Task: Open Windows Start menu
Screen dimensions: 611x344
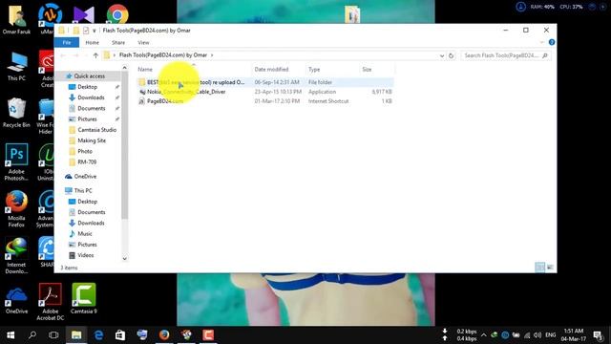Action: point(11,335)
